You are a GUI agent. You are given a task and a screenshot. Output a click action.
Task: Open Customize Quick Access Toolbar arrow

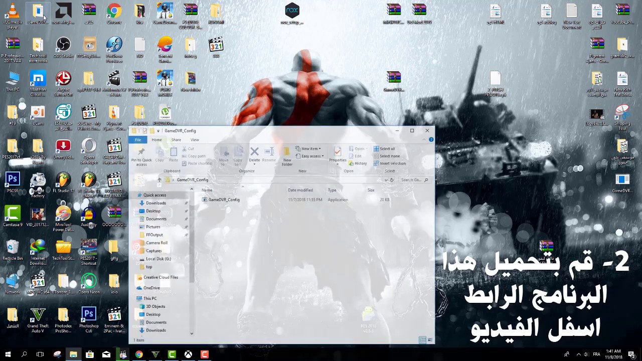pyautogui.click(x=158, y=131)
